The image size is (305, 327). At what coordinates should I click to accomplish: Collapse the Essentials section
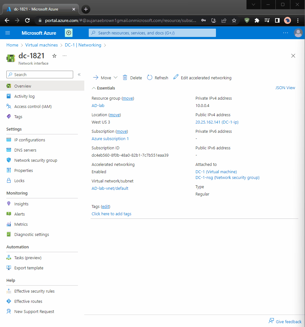pyautogui.click(x=104, y=88)
